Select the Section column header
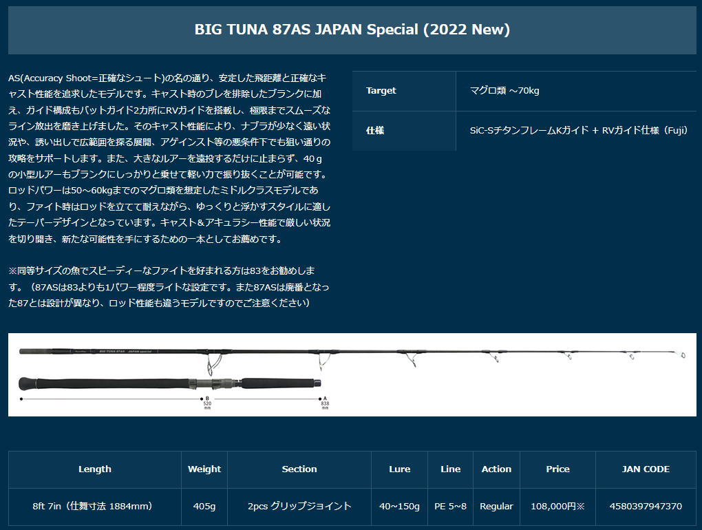The image size is (702, 530). (x=299, y=469)
